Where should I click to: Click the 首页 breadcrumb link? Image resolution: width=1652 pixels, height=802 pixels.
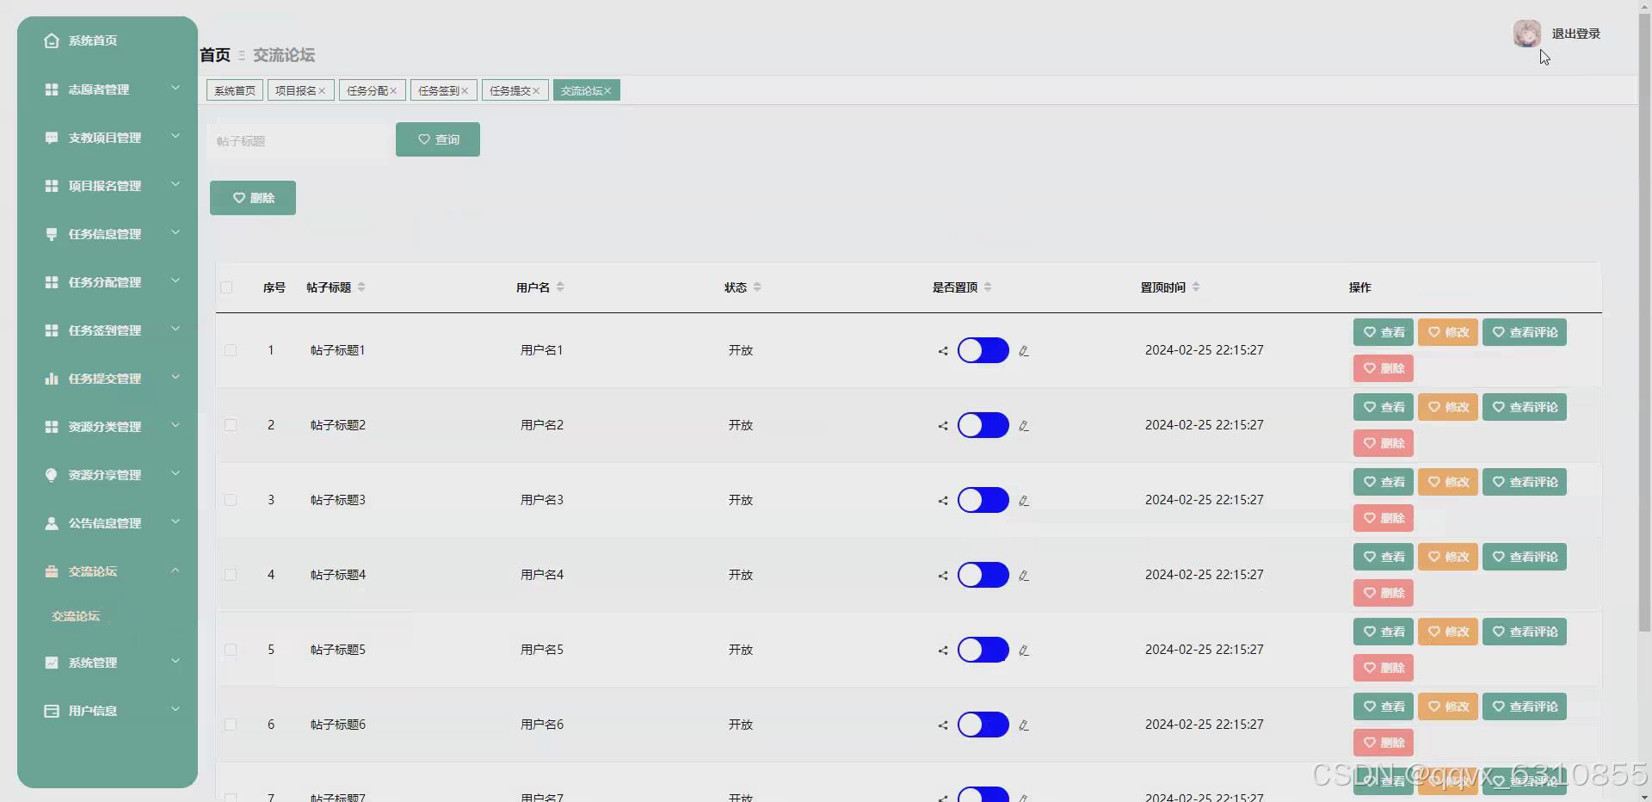[x=215, y=55]
